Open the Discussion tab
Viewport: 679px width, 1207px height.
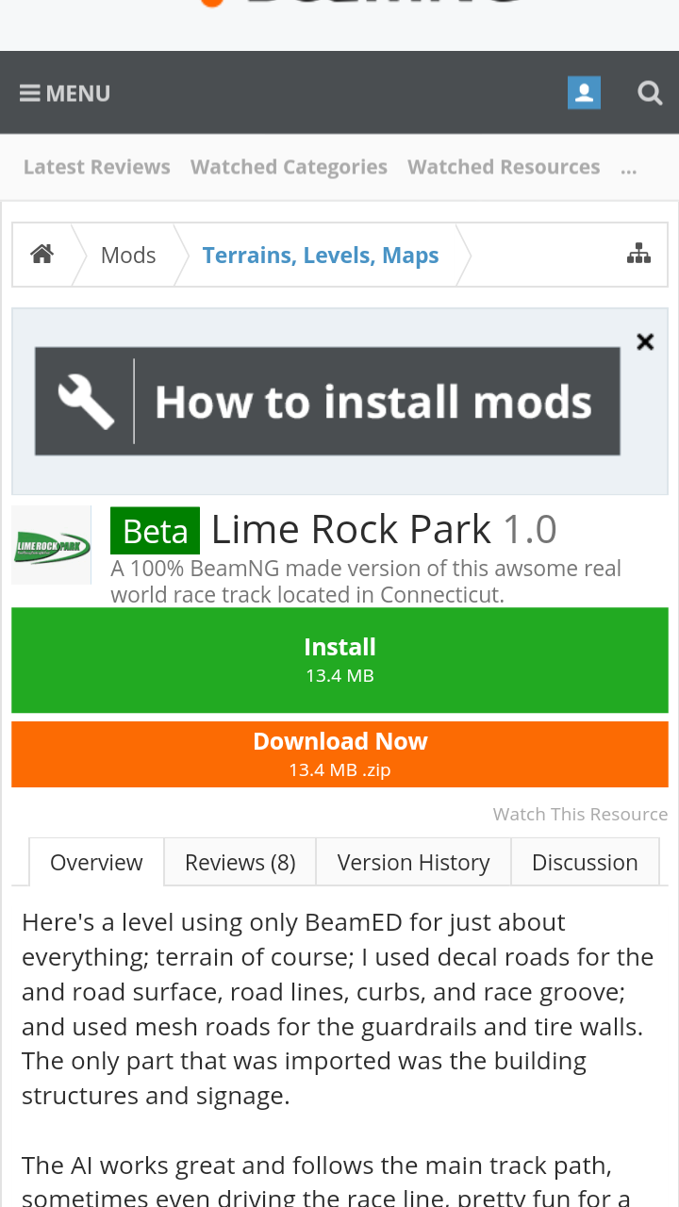click(585, 862)
